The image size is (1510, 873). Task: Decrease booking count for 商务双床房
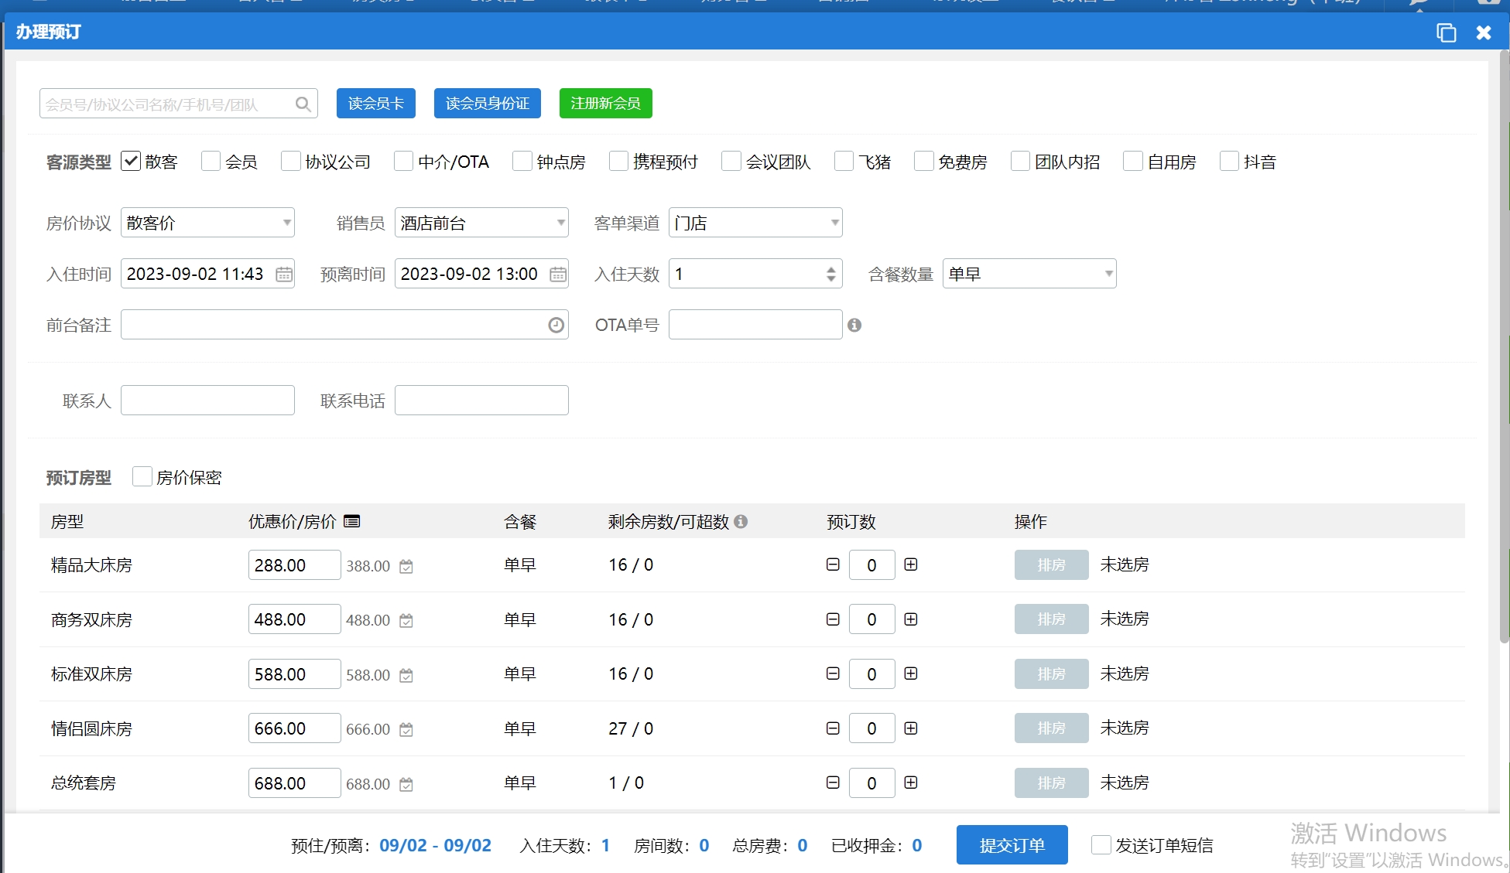833,619
